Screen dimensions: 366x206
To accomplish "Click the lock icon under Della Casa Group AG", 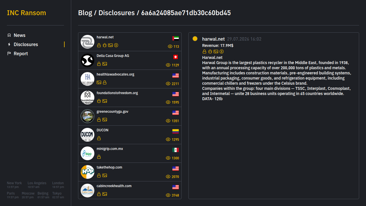I will click(x=99, y=64).
